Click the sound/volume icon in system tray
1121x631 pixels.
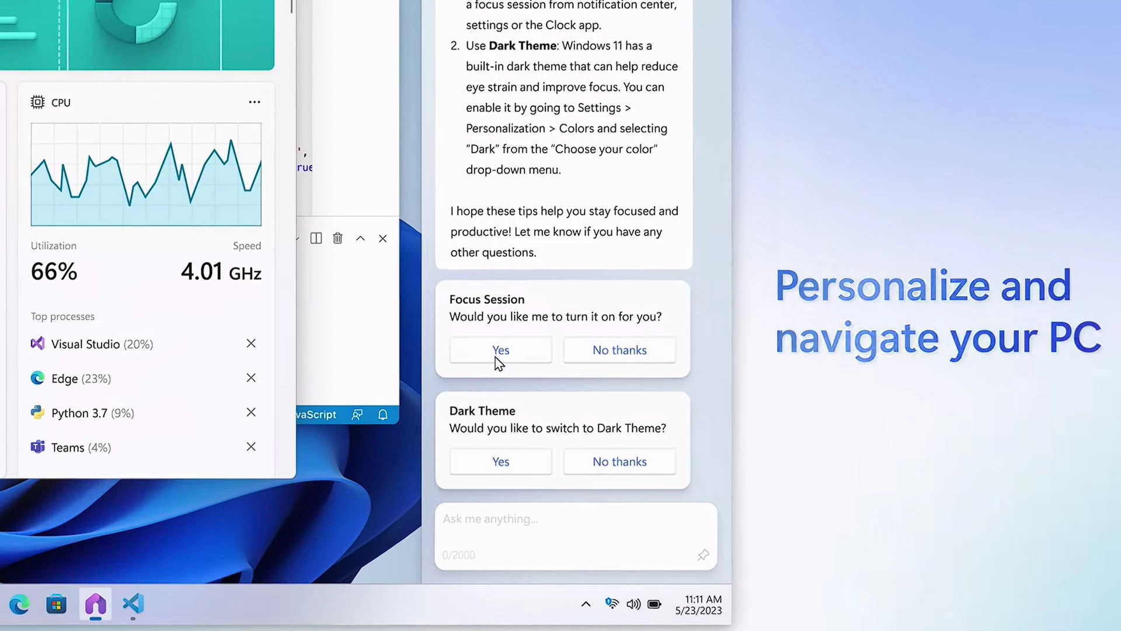[x=632, y=605]
